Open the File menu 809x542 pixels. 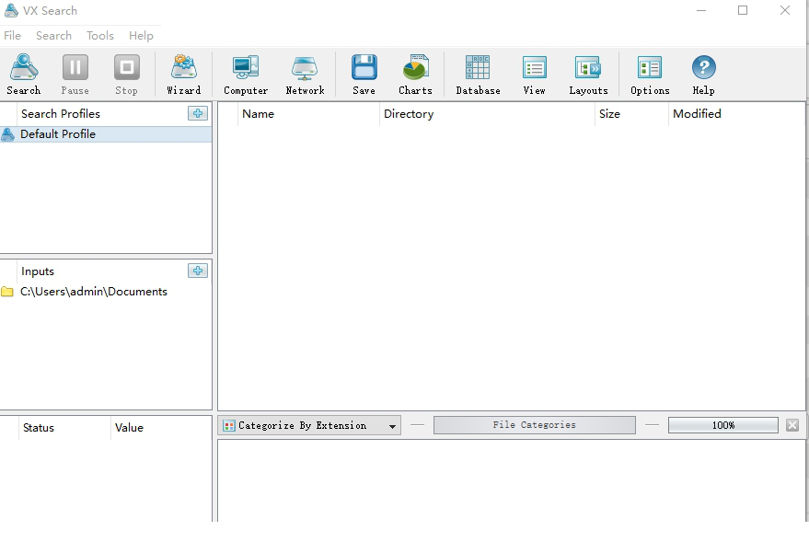13,35
